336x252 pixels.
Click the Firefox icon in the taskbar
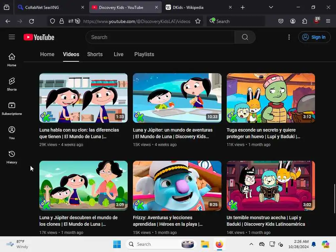click(219, 244)
